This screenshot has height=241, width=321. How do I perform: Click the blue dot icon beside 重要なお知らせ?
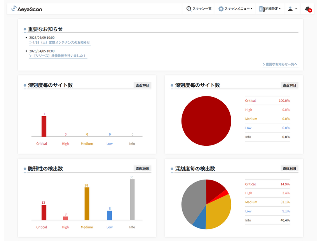coord(24,28)
